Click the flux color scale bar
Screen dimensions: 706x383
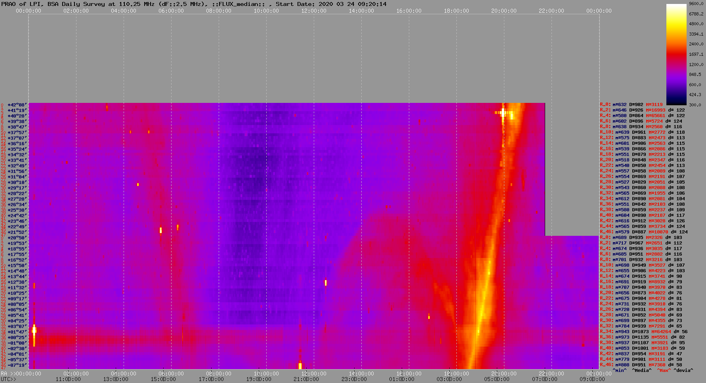(676, 54)
